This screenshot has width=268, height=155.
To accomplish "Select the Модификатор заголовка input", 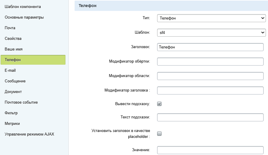I will tap(210, 90).
